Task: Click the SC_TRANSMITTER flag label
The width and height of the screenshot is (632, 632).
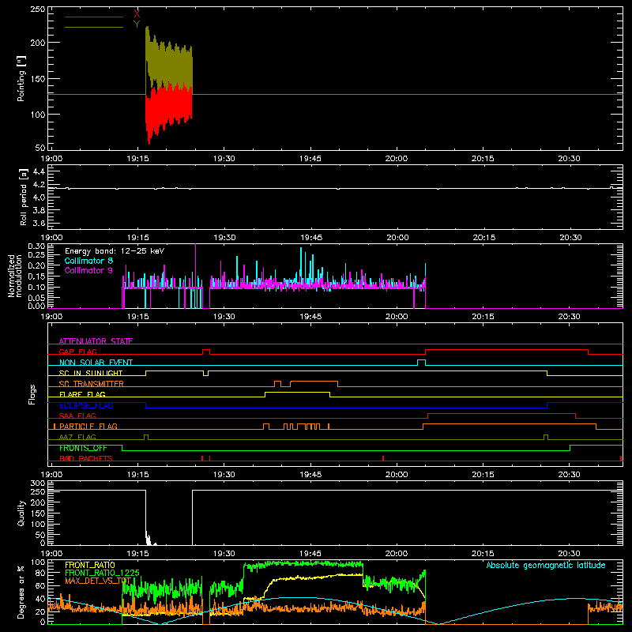Action: pos(92,384)
